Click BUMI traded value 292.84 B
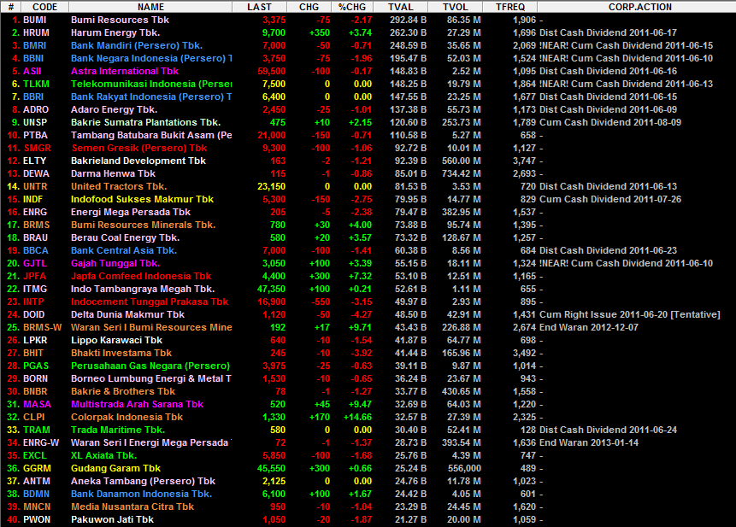 tap(408, 20)
